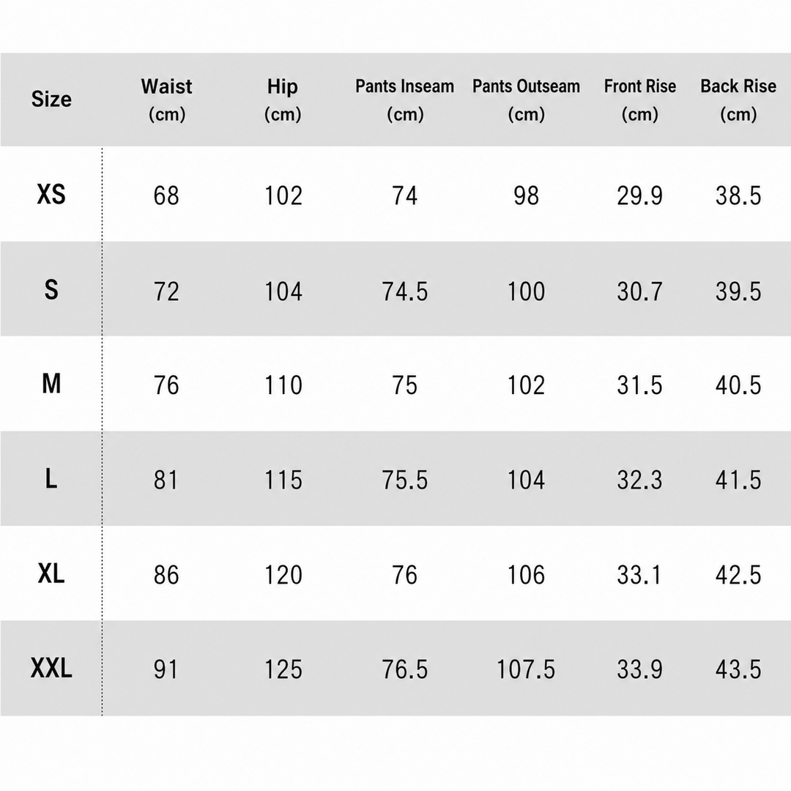This screenshot has height=791, width=791.
Task: Click the Back Rise column header
Action: tap(738, 100)
